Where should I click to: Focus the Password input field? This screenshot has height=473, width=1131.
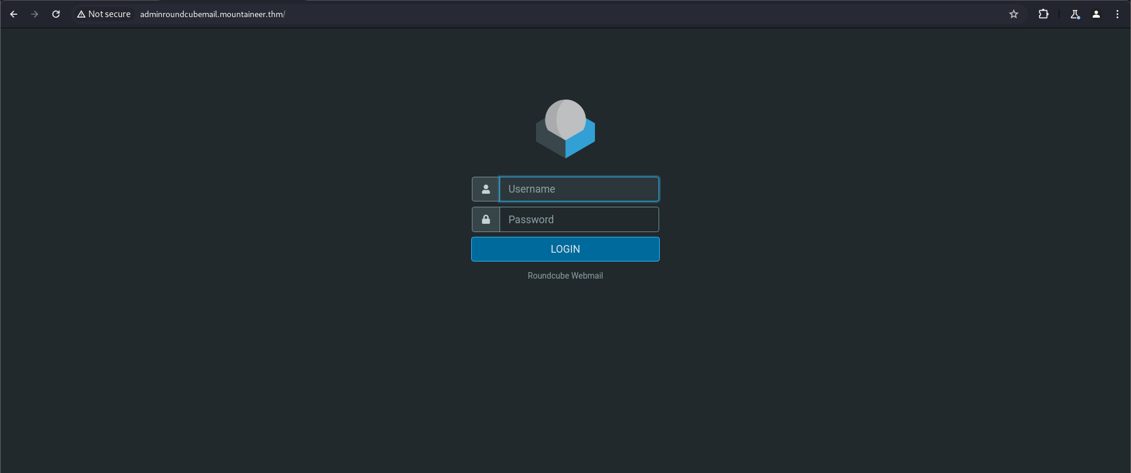[579, 220]
